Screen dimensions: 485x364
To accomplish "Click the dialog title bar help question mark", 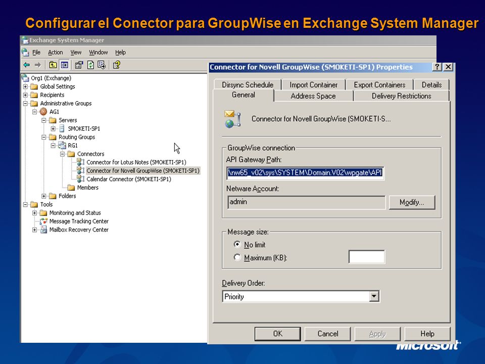I will click(437, 67).
